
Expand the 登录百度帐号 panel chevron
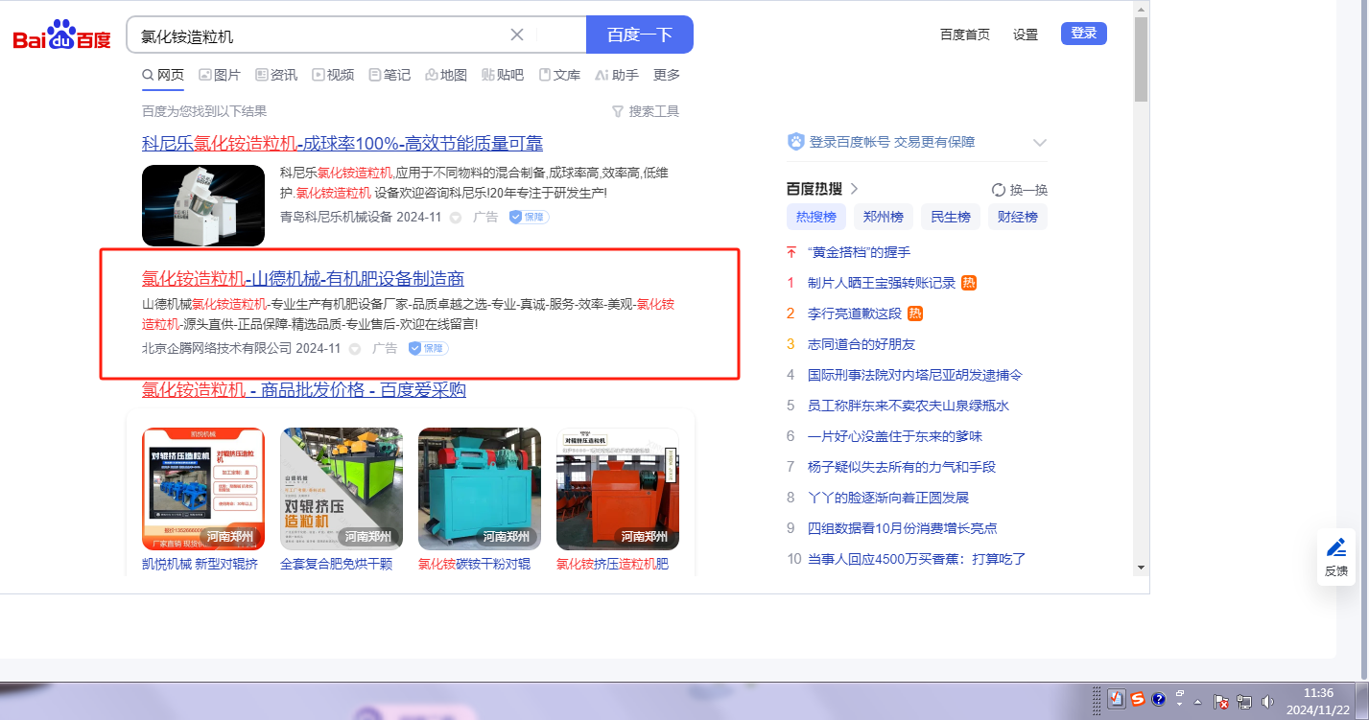pos(1039,143)
